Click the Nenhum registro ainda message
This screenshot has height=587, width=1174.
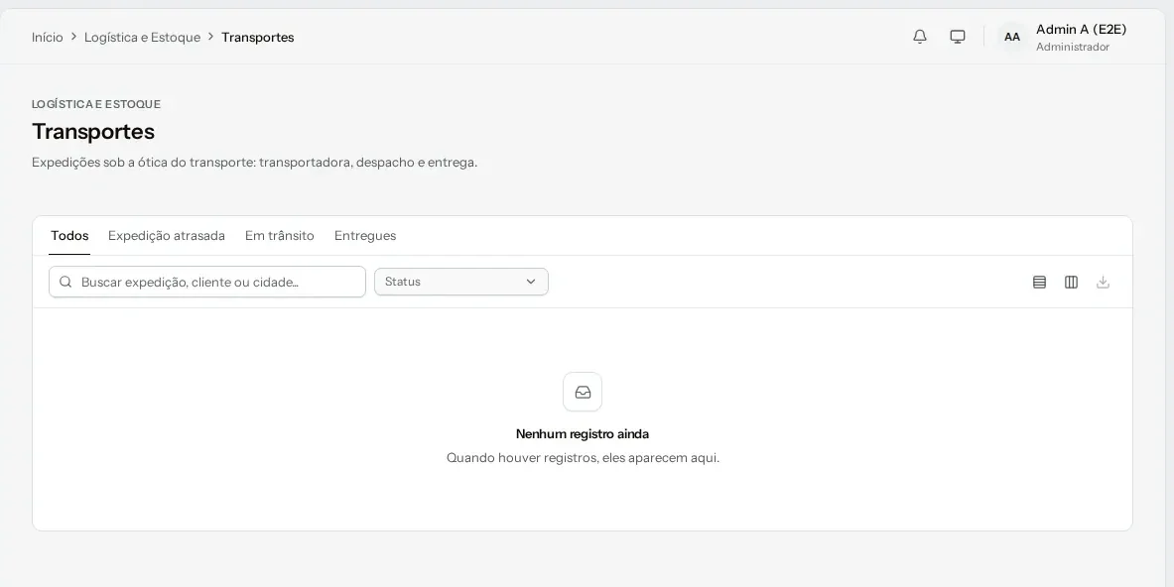(x=583, y=433)
